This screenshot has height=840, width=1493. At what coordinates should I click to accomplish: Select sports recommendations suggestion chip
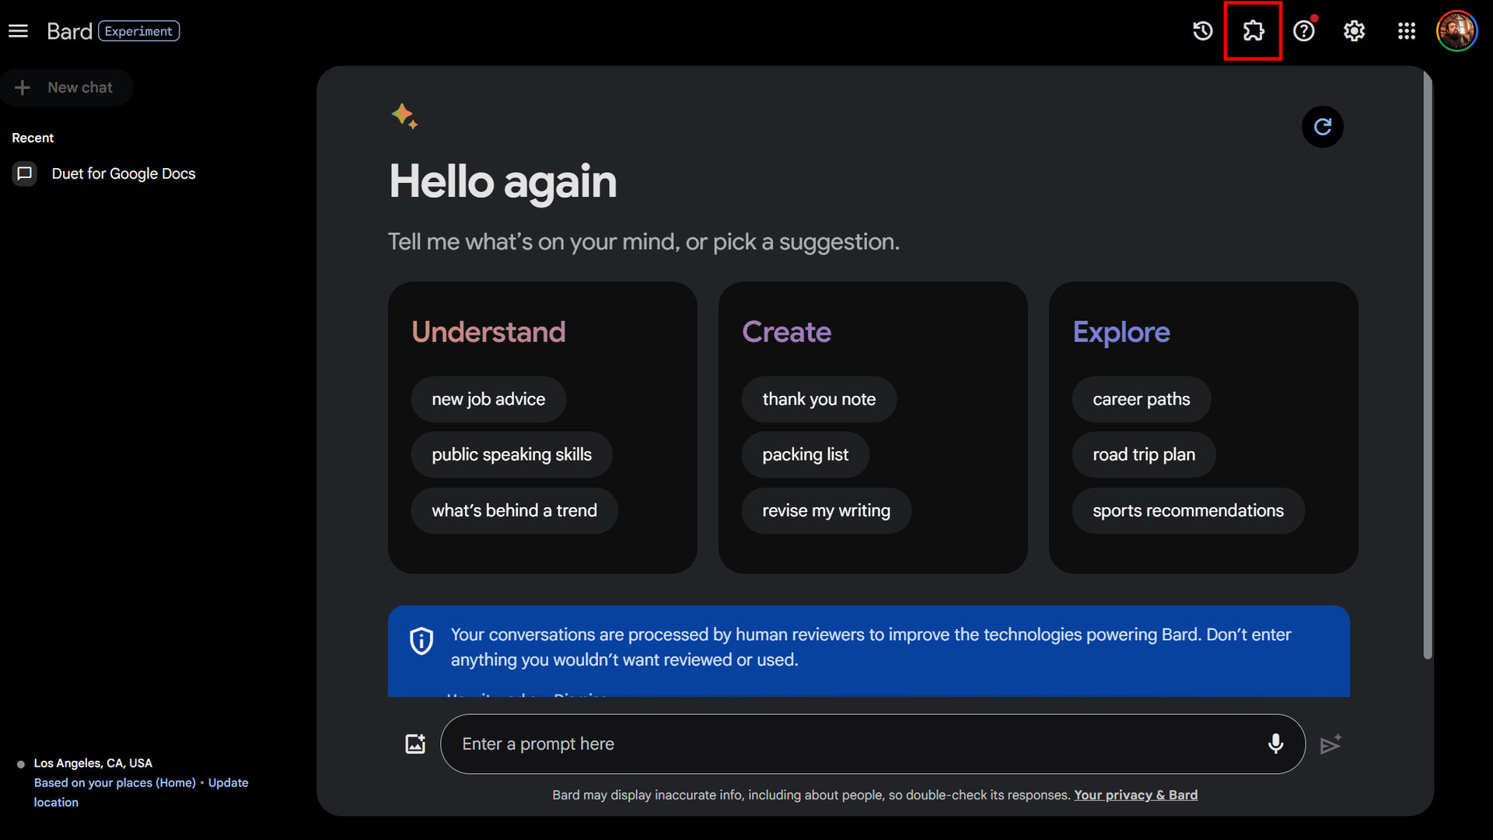pyautogui.click(x=1187, y=511)
